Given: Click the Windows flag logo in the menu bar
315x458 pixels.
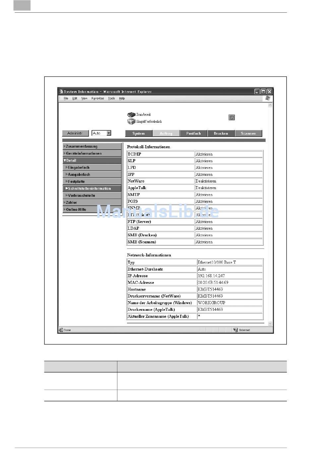Looking at the screenshot, I should (x=268, y=98).
